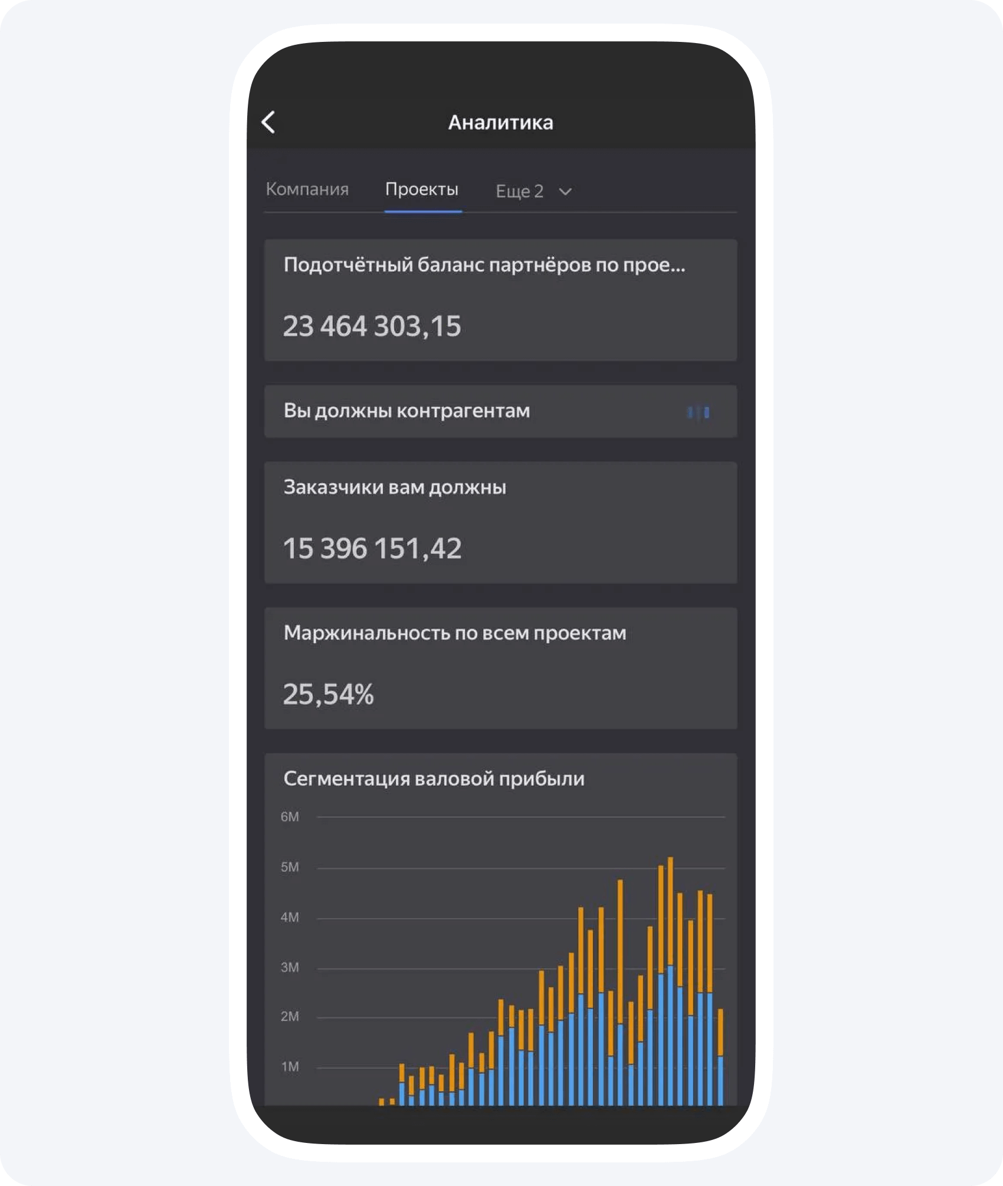Tap the Сегментация валовой прибыли chart title

(x=434, y=779)
